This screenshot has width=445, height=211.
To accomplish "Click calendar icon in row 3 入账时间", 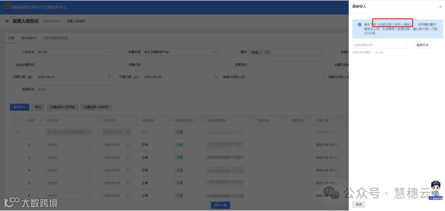I will coord(128,157).
